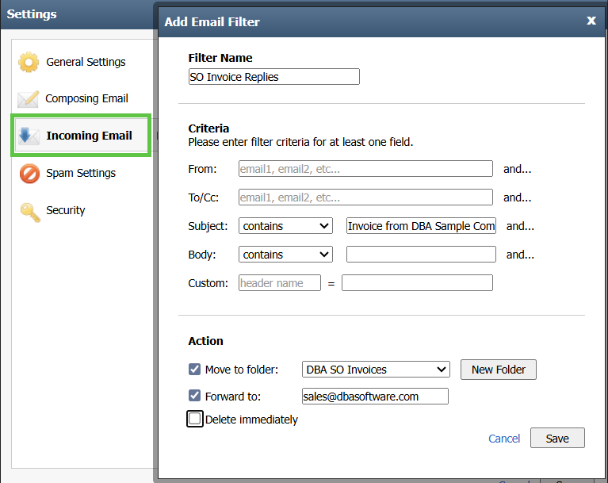
Task: Open the Body condition dropdown
Action: (285, 255)
